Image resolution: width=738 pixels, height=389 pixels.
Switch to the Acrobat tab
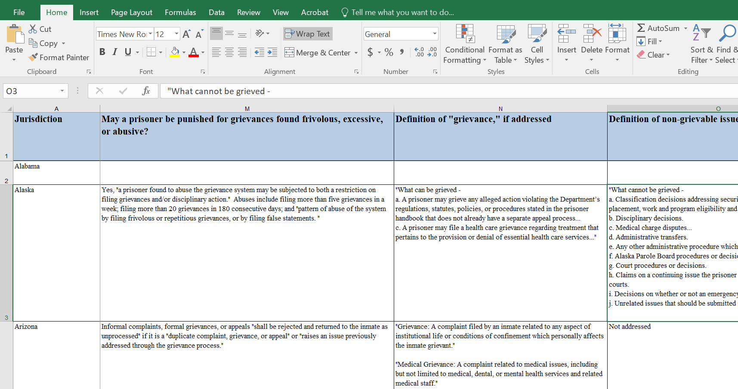tap(315, 12)
